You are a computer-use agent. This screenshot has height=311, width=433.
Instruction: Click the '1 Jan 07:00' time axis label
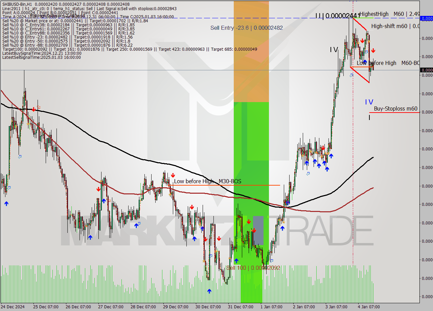pos(271,307)
